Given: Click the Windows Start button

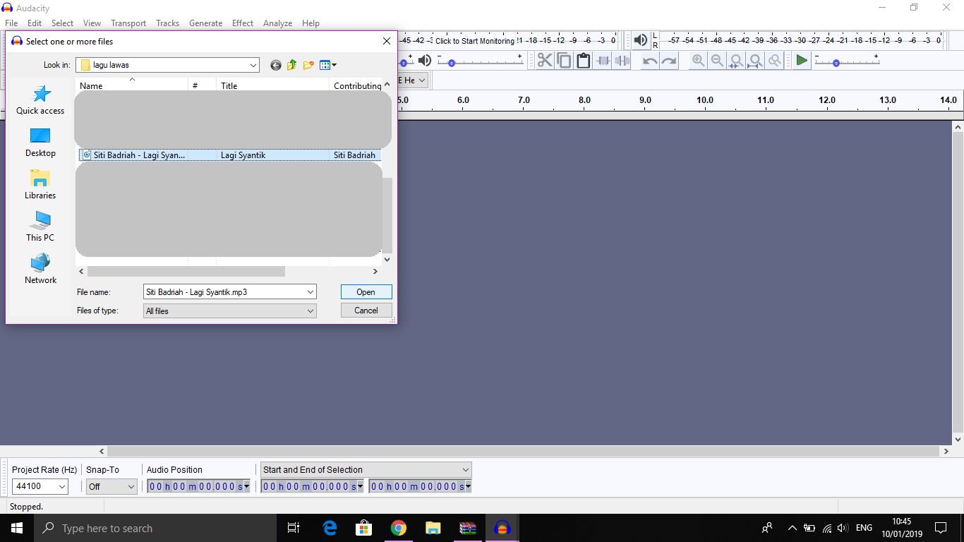Looking at the screenshot, I should (x=16, y=528).
